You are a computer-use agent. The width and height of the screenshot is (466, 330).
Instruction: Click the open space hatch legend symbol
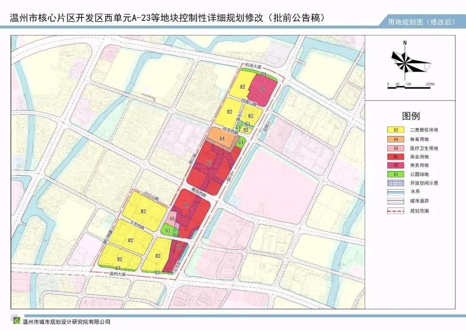tap(396, 183)
